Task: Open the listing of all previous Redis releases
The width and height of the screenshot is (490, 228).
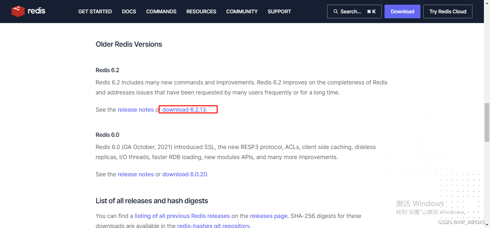Action: click(x=182, y=216)
